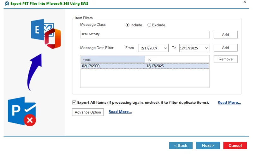
Task: Select the 02/17/2009 cell in date list
Action: pos(113,66)
